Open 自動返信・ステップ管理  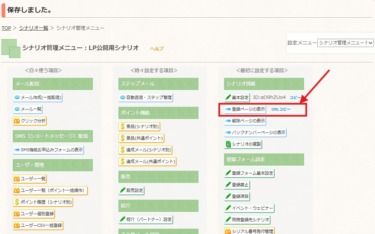click(146, 97)
